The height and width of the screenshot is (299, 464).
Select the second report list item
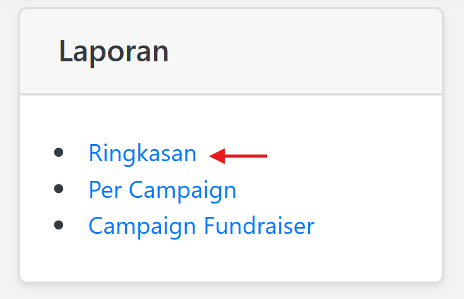click(x=162, y=190)
